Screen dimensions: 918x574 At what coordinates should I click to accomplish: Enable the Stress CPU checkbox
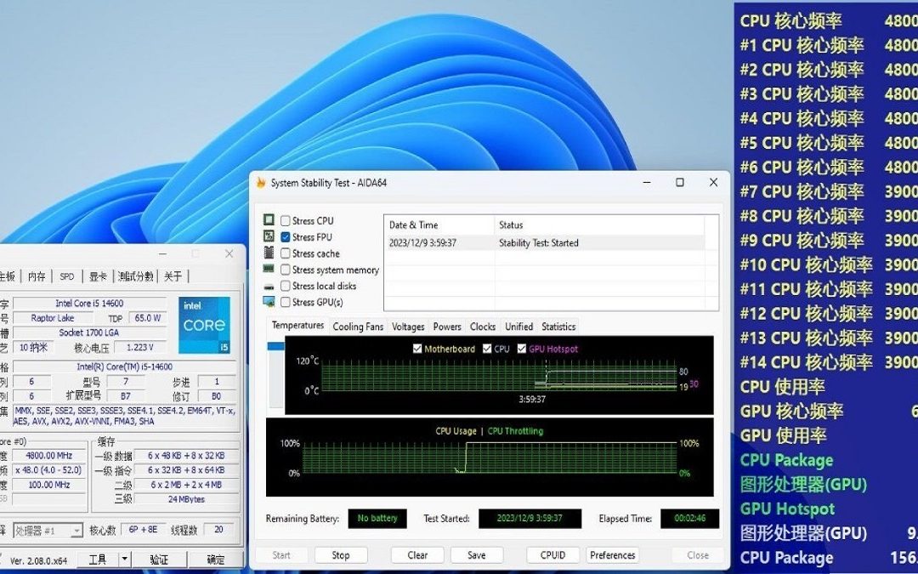point(286,221)
